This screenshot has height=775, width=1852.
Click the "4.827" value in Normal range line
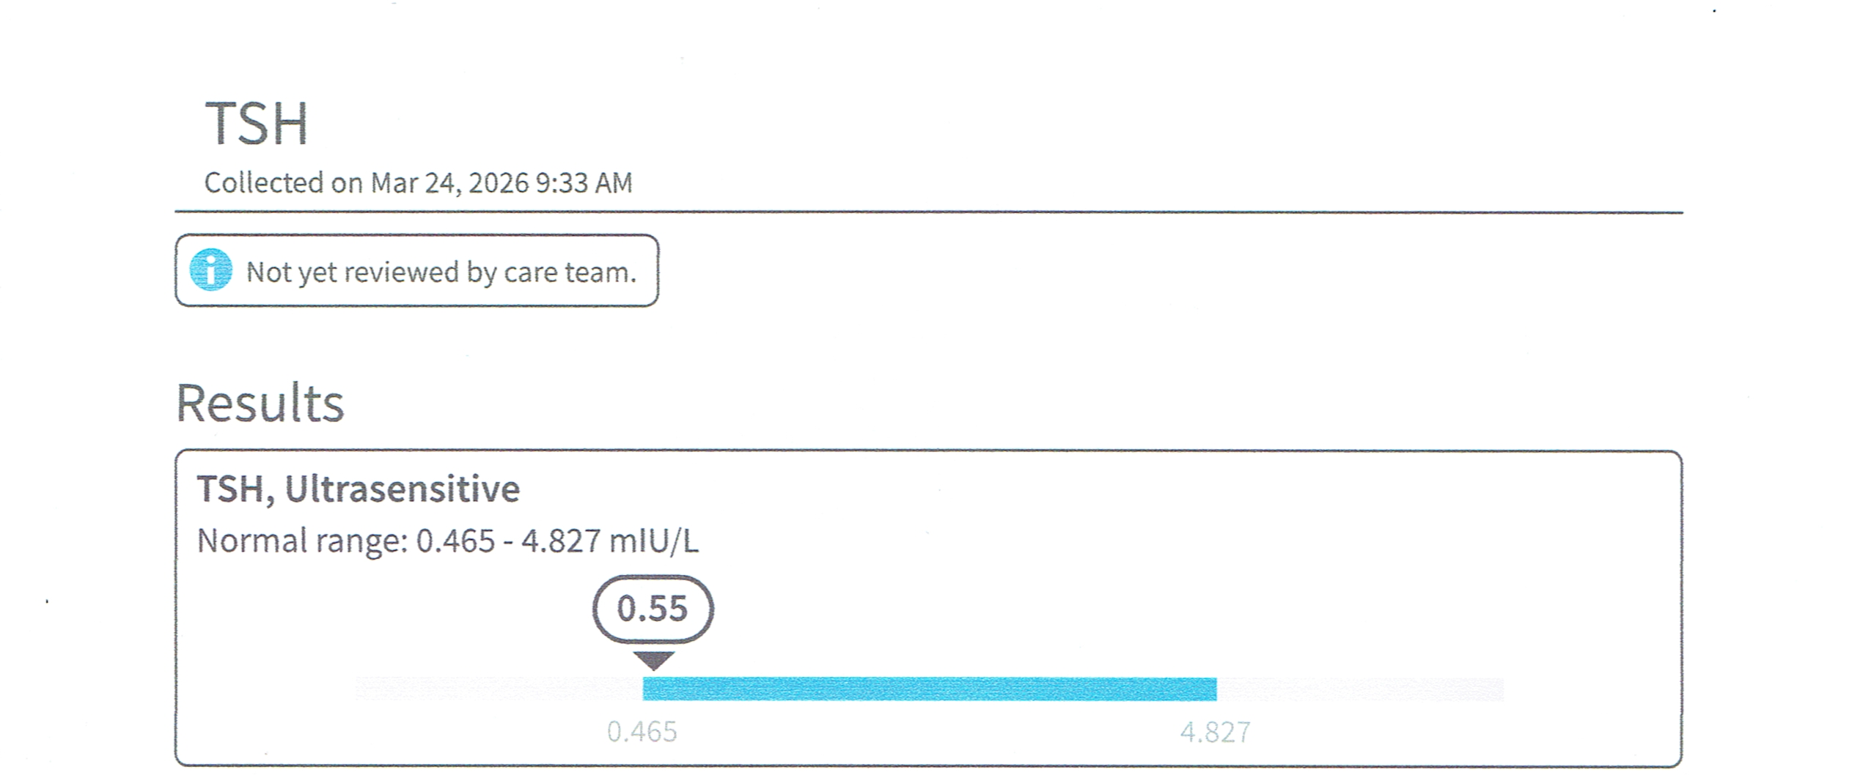point(561,541)
